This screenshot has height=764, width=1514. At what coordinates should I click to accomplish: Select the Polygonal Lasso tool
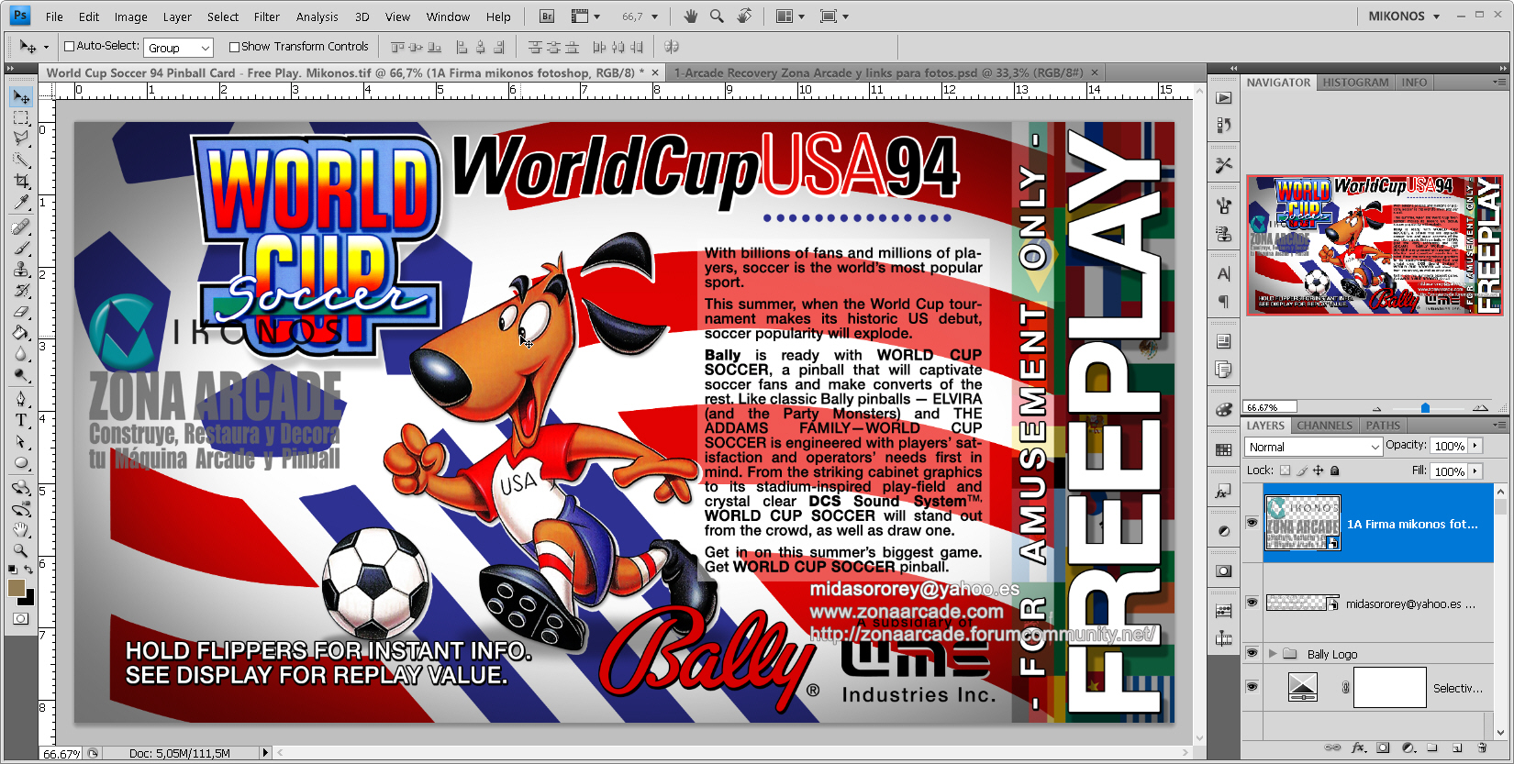pos(21,138)
